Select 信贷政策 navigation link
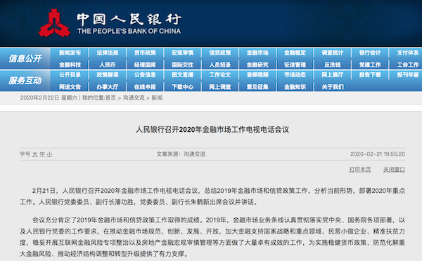Viewport: 422px width, 261px height. point(220,53)
